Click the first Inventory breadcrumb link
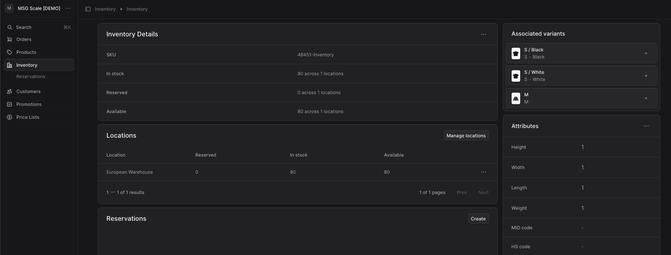This screenshot has width=671, height=255. 105,9
